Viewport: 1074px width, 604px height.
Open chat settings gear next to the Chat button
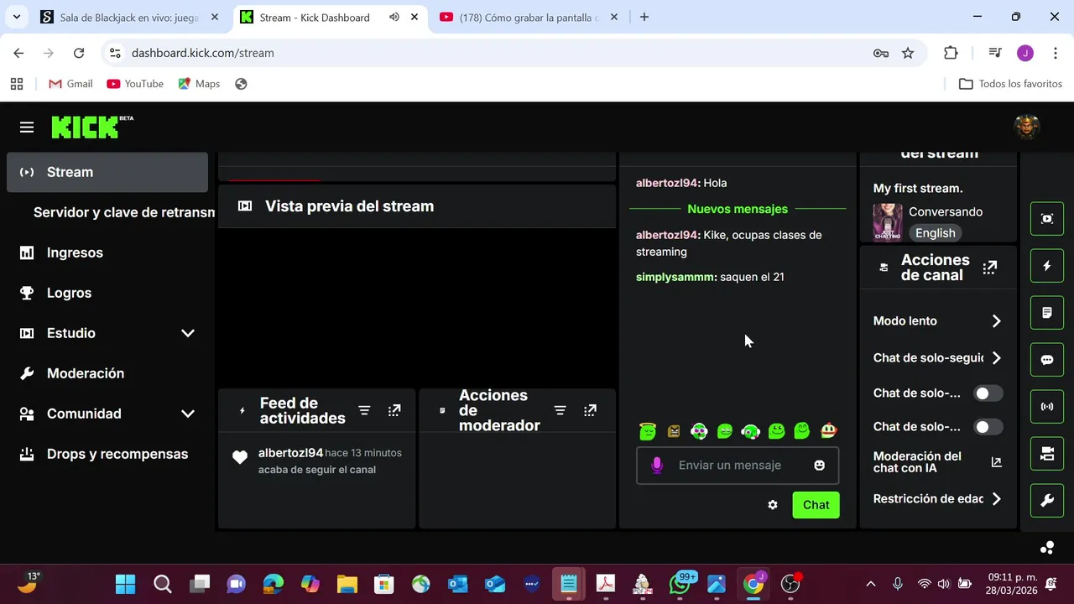tap(773, 505)
